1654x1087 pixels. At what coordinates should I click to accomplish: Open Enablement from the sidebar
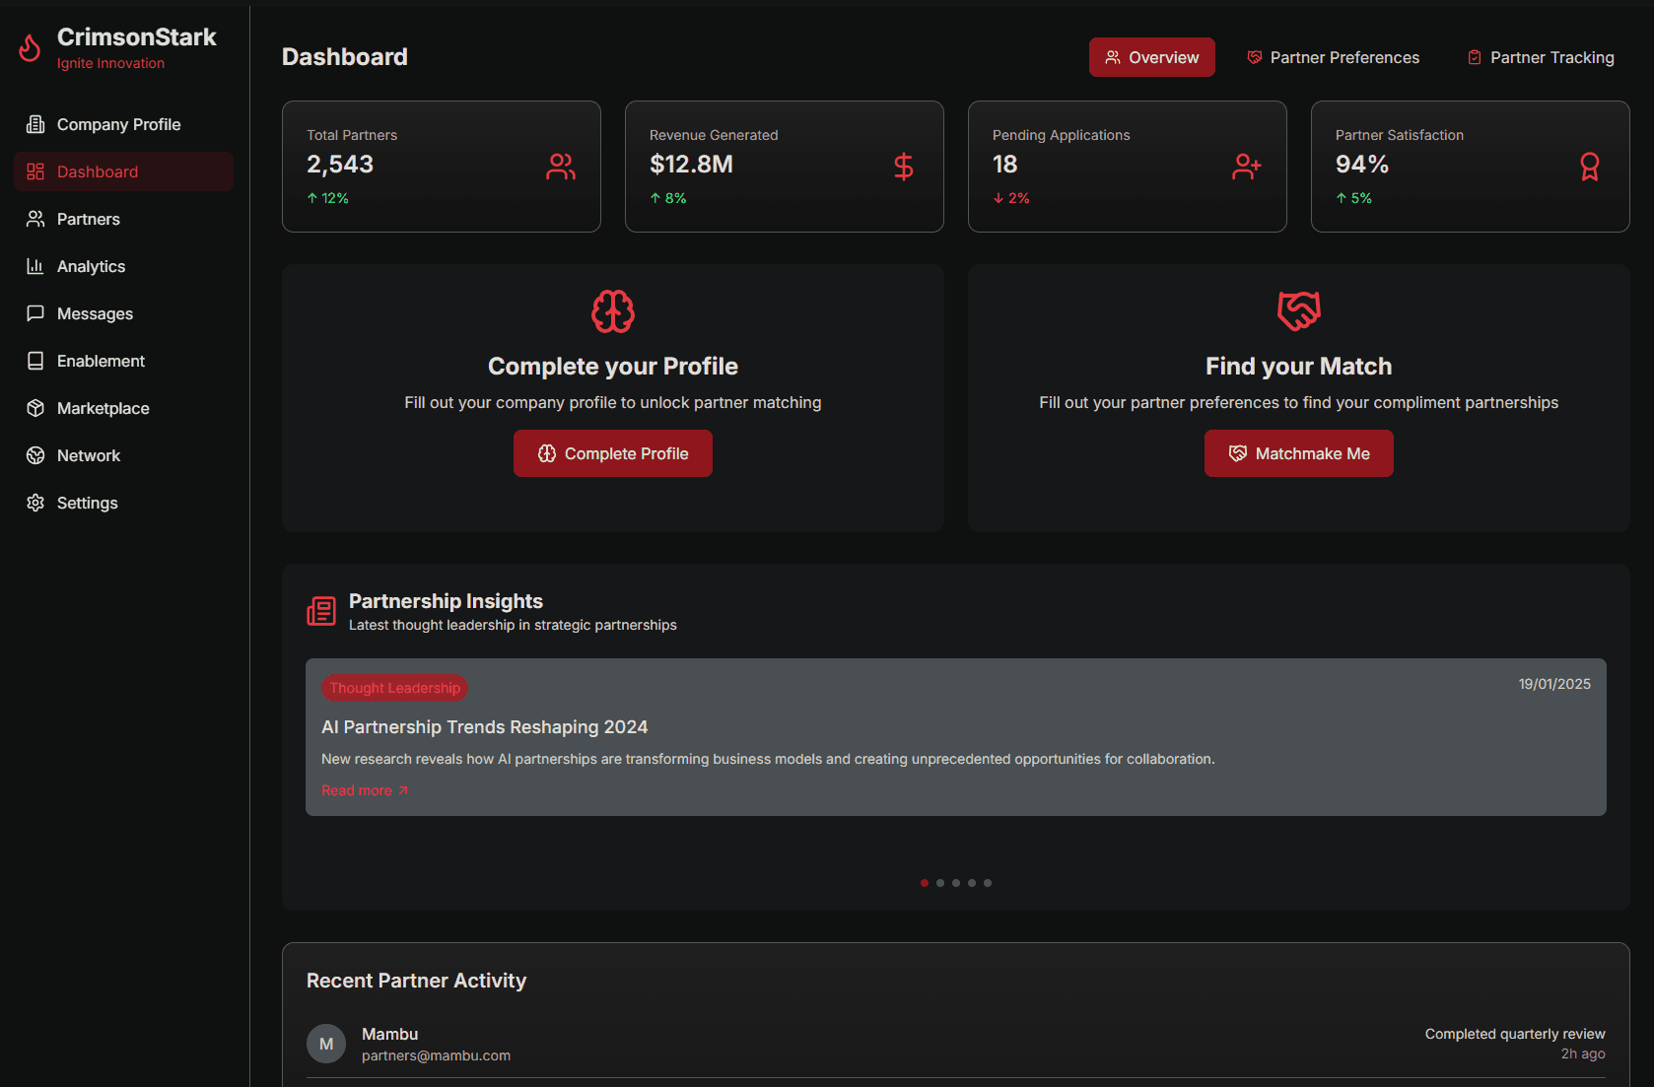point(124,361)
